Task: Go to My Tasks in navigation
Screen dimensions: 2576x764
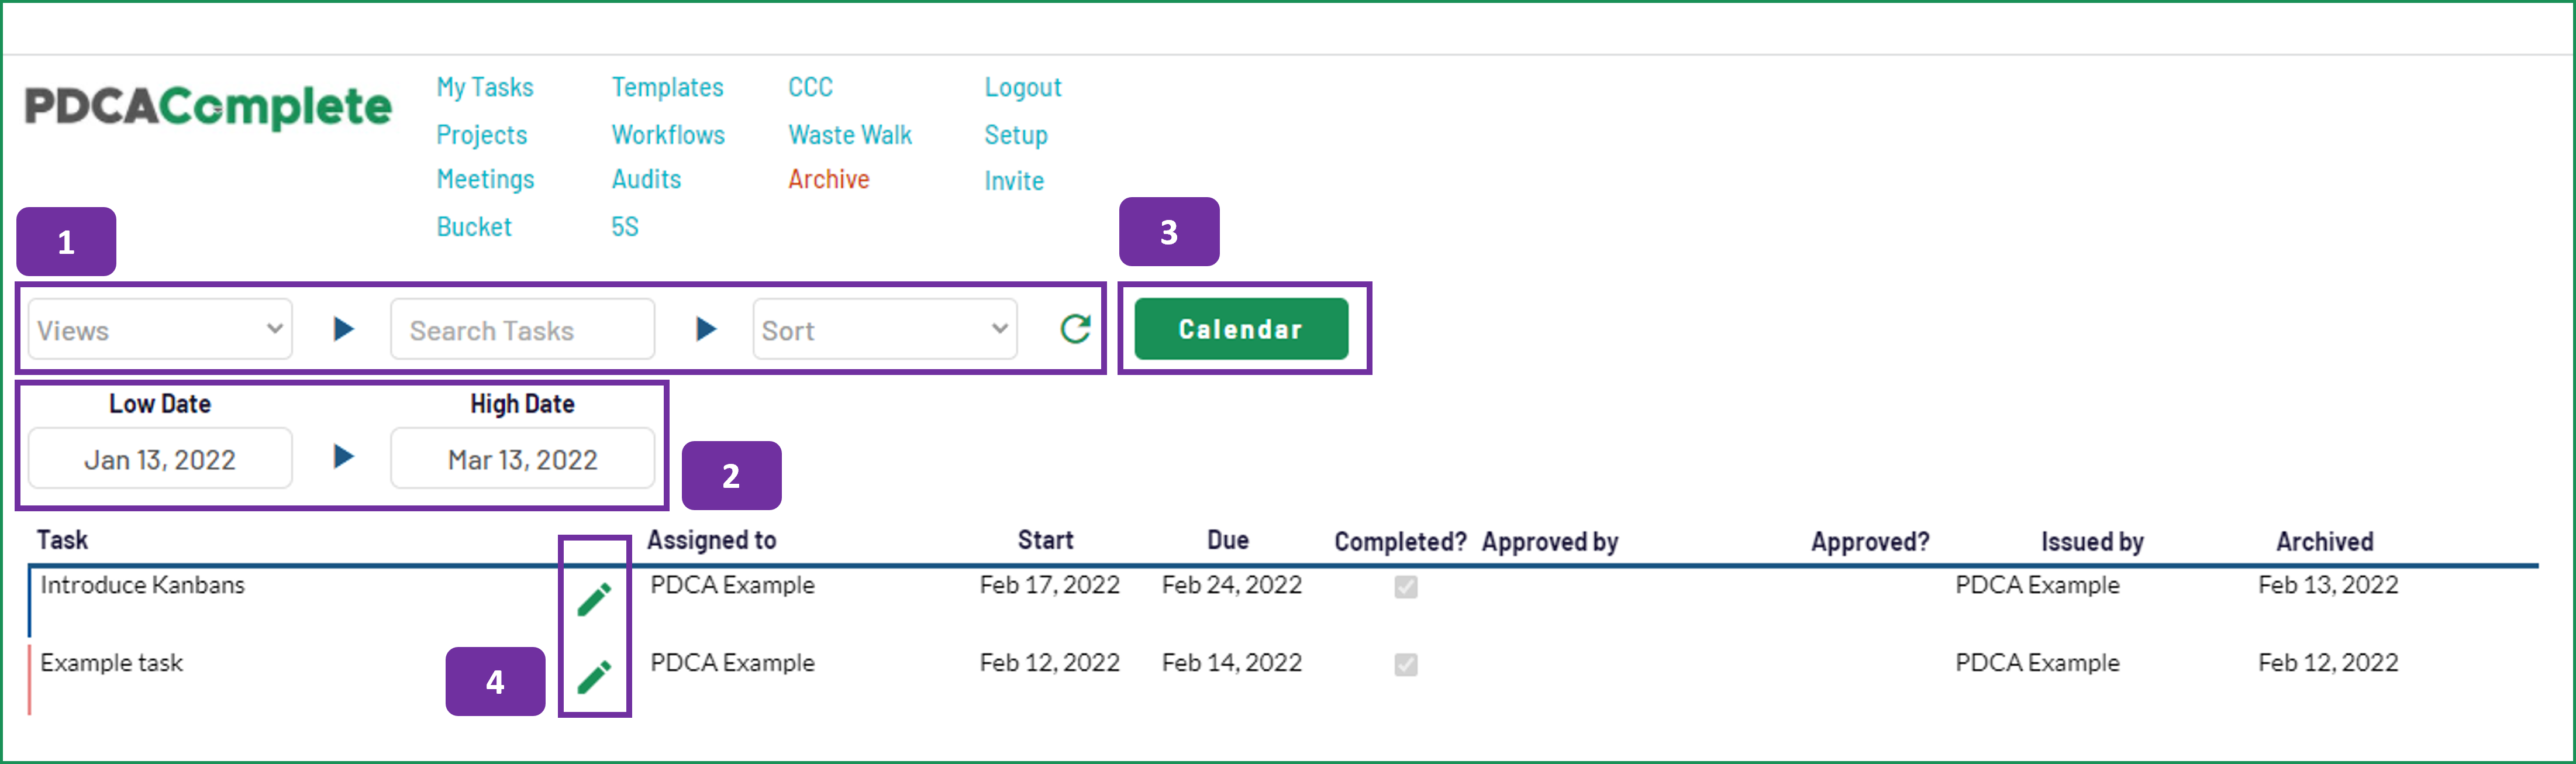Action: click(x=485, y=88)
